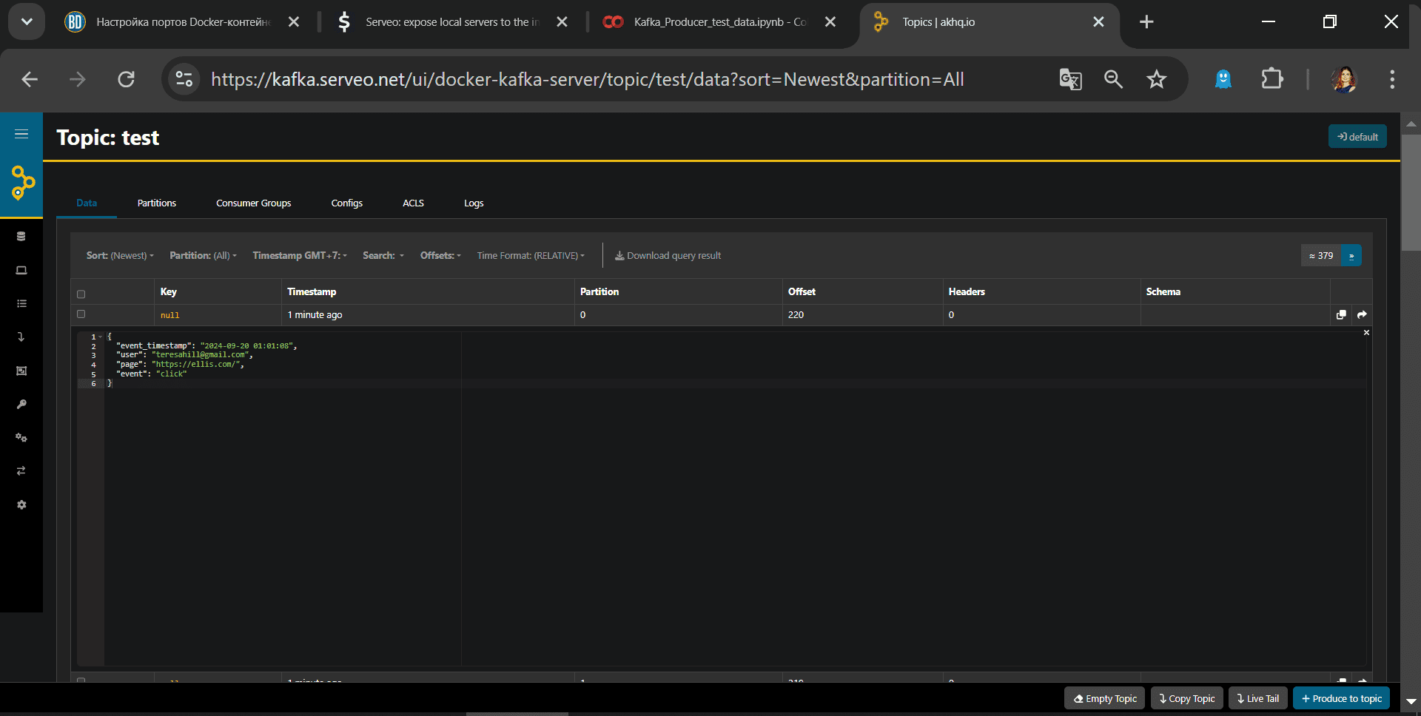The image size is (1421, 716).
Task: Toggle the select-all checkbox in table header
Action: (81, 294)
